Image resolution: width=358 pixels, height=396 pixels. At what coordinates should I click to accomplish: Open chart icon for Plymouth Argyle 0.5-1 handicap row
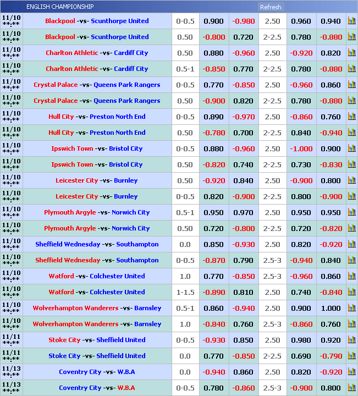pos(351,212)
